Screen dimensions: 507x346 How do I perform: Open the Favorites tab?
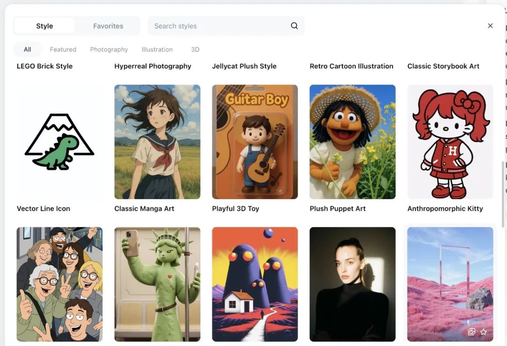(108, 26)
